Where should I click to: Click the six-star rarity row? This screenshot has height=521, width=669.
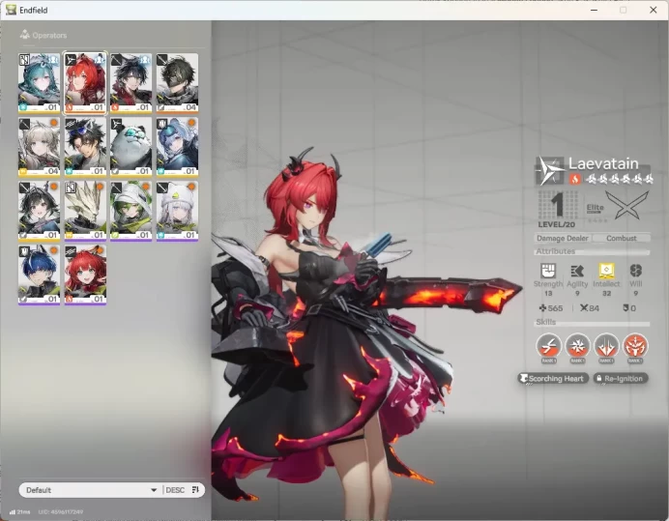click(619, 179)
